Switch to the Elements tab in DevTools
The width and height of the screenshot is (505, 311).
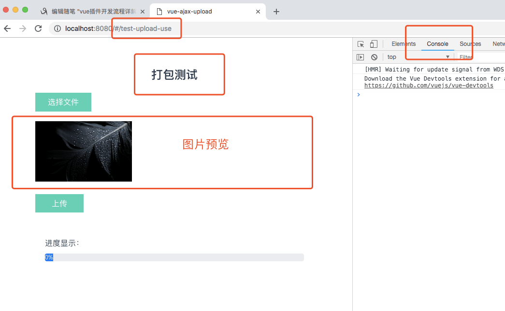[403, 43]
